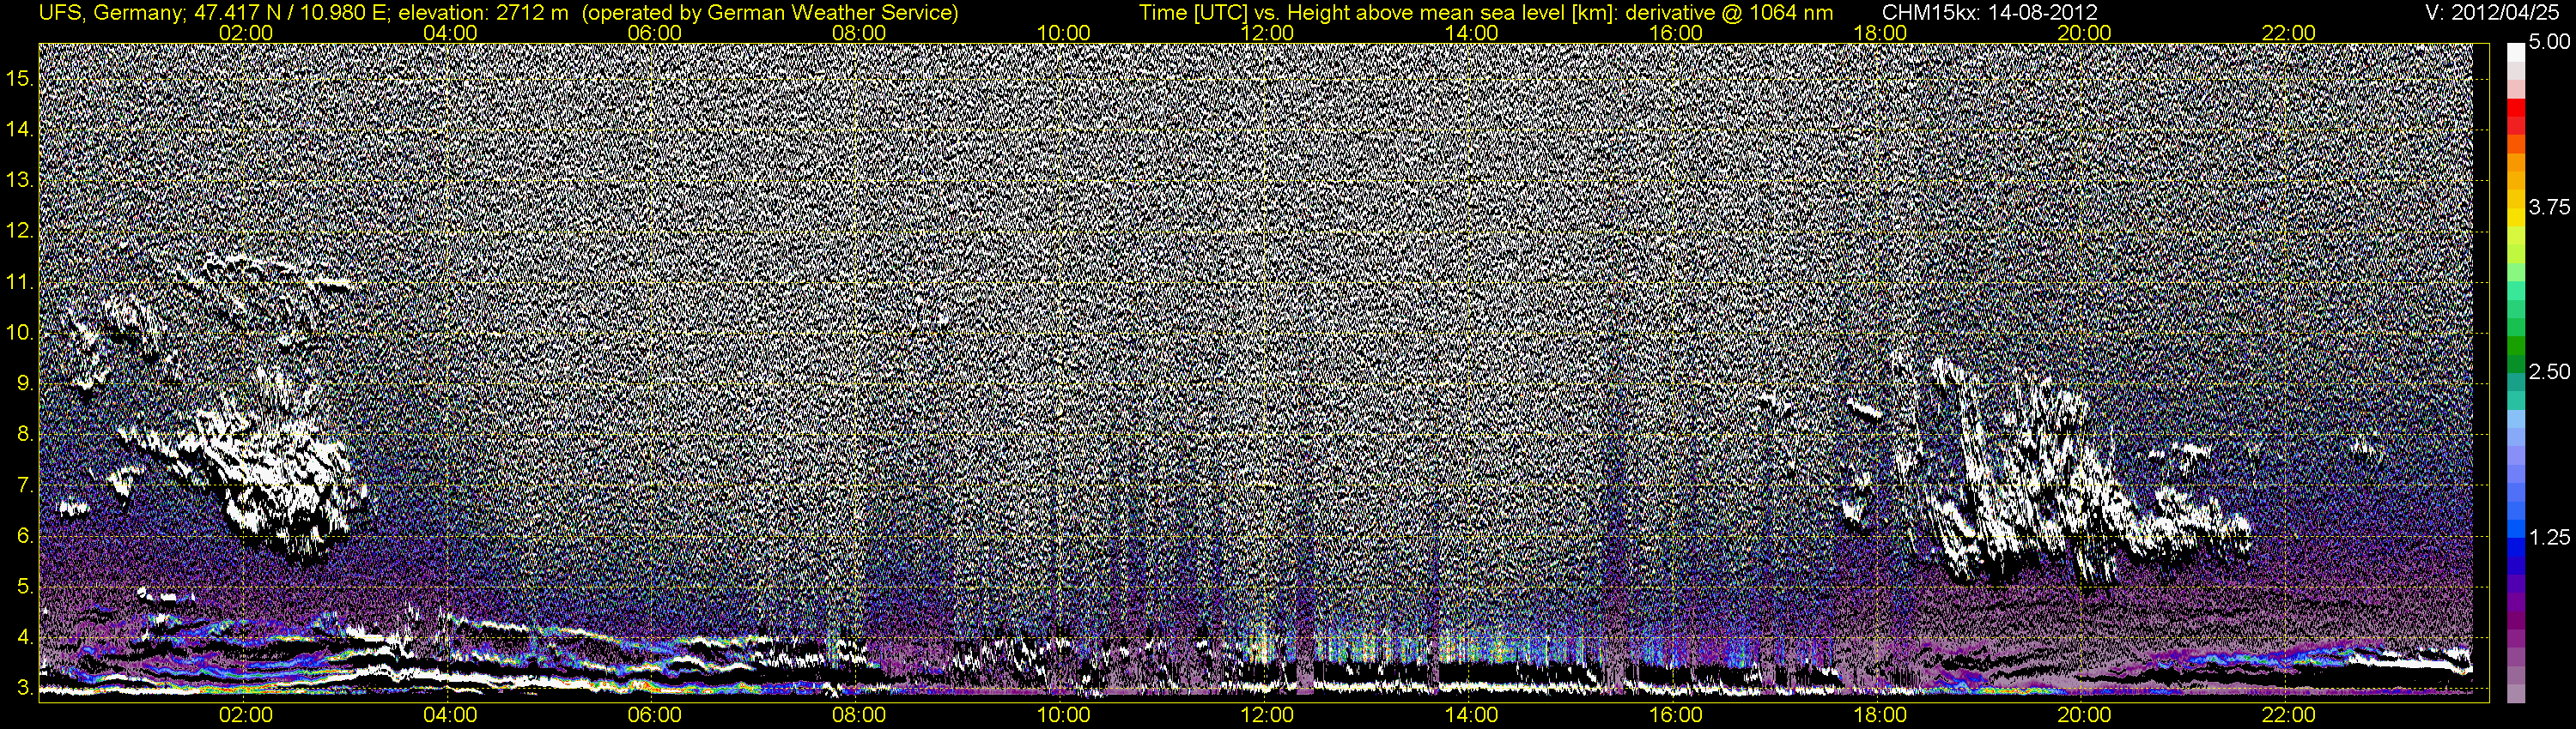Click the 10:00 label on the top time axis
Screen dimensions: 2576x729
(x=1063, y=33)
